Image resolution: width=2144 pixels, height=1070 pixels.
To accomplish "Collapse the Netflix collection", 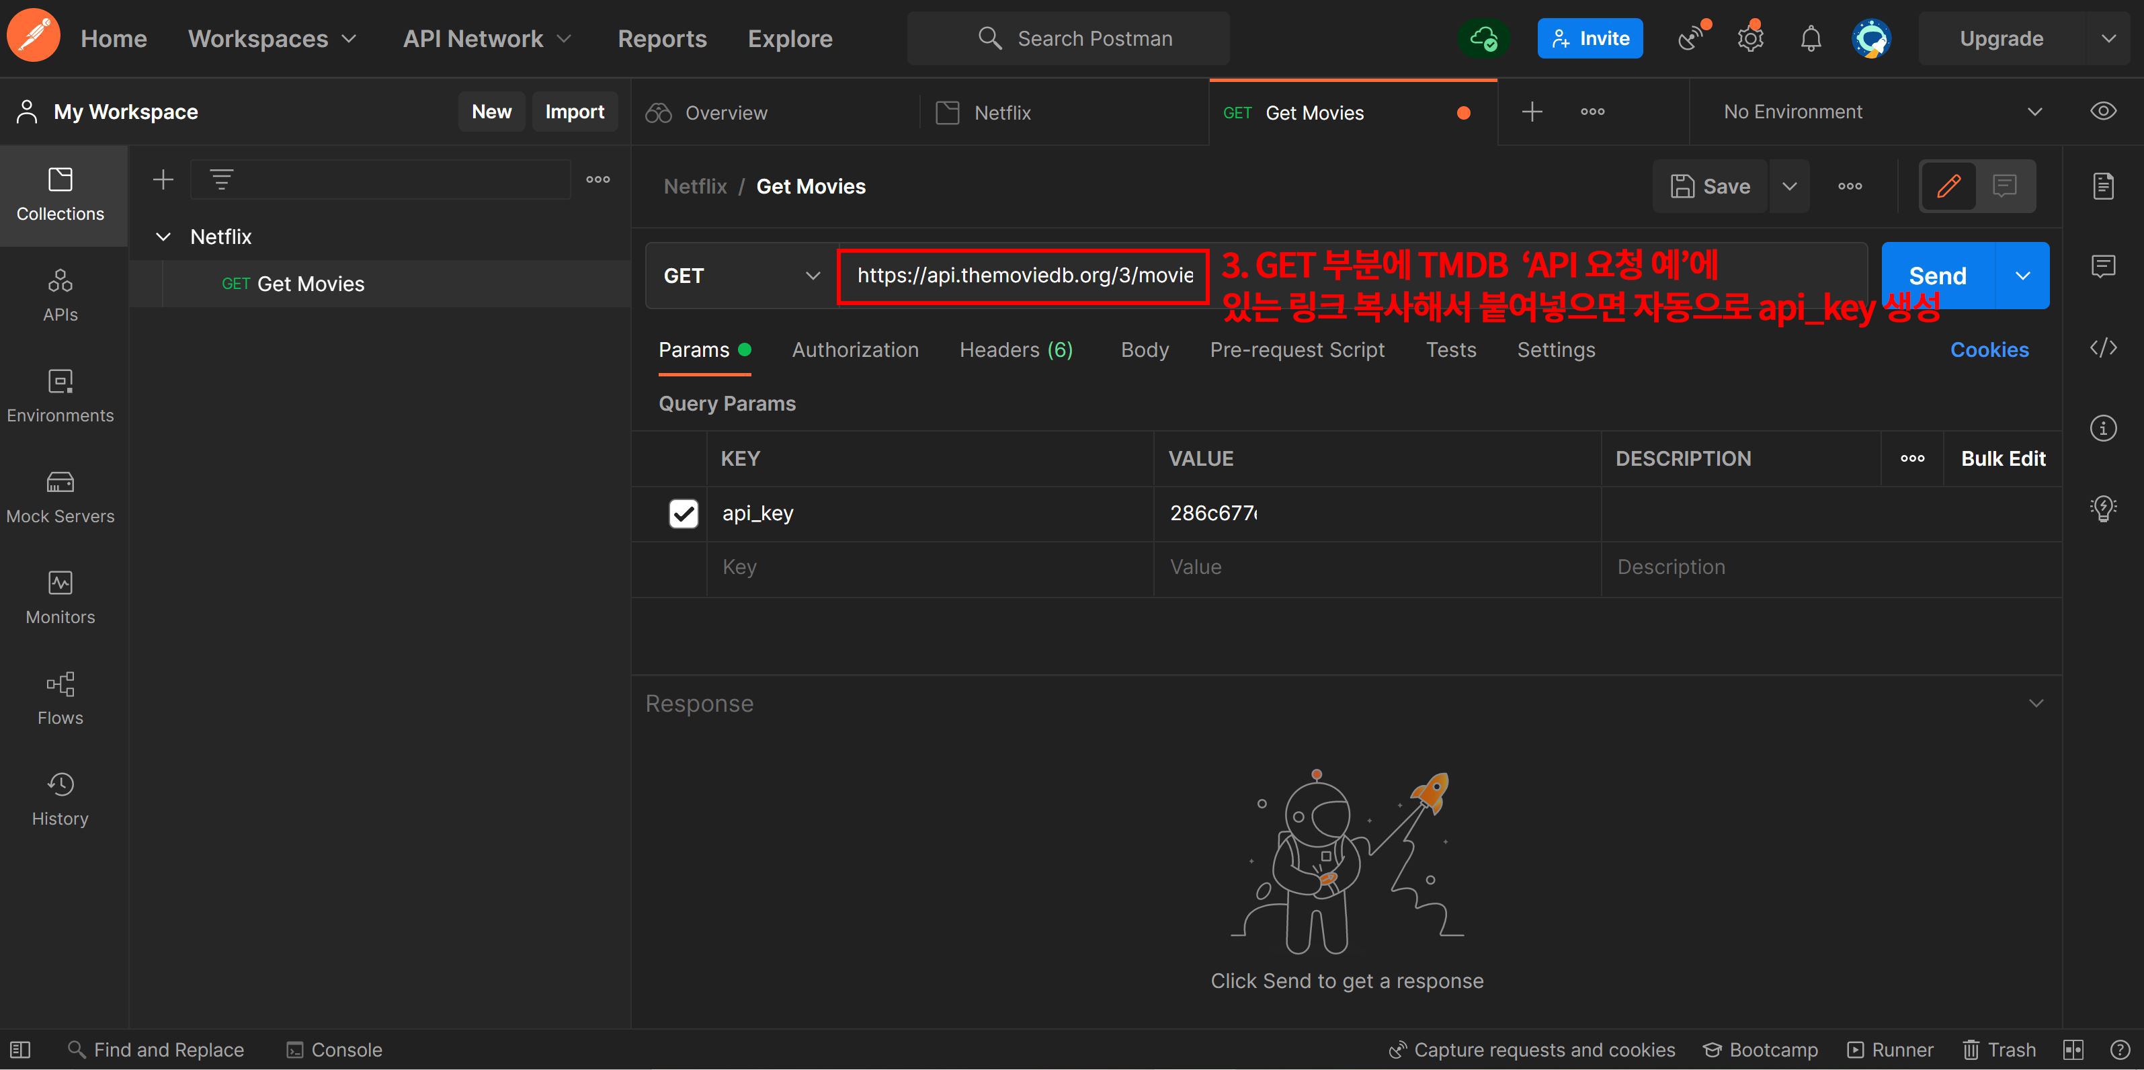I will pos(163,237).
